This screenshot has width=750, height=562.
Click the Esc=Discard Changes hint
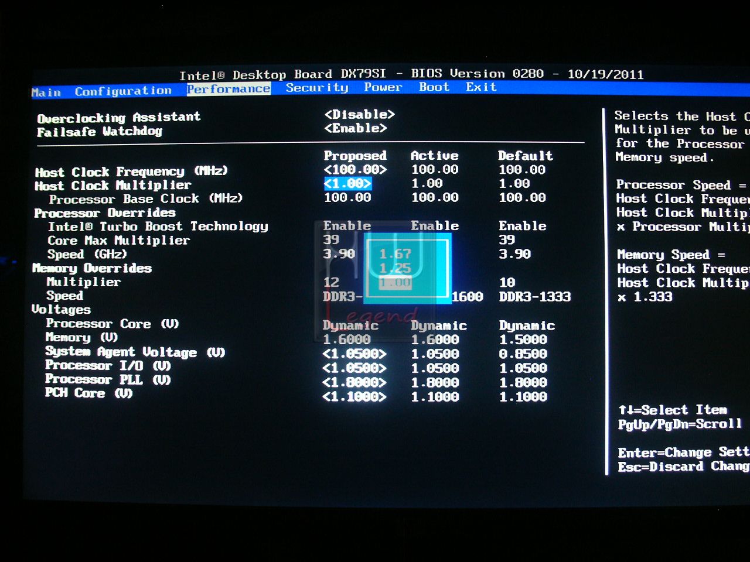(x=683, y=467)
